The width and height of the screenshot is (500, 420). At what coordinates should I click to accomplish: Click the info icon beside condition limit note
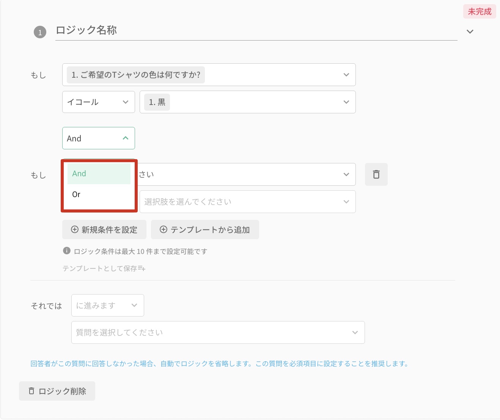pos(66,251)
